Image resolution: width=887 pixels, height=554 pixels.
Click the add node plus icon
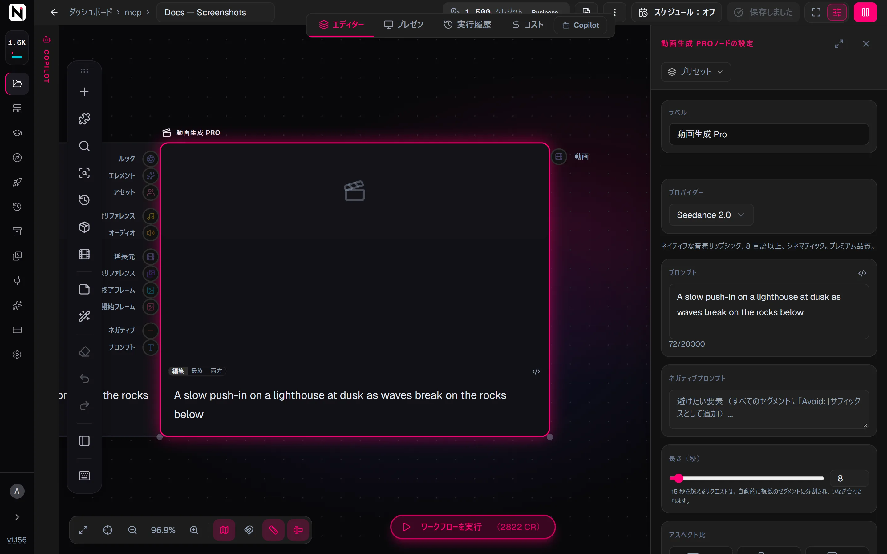[84, 92]
